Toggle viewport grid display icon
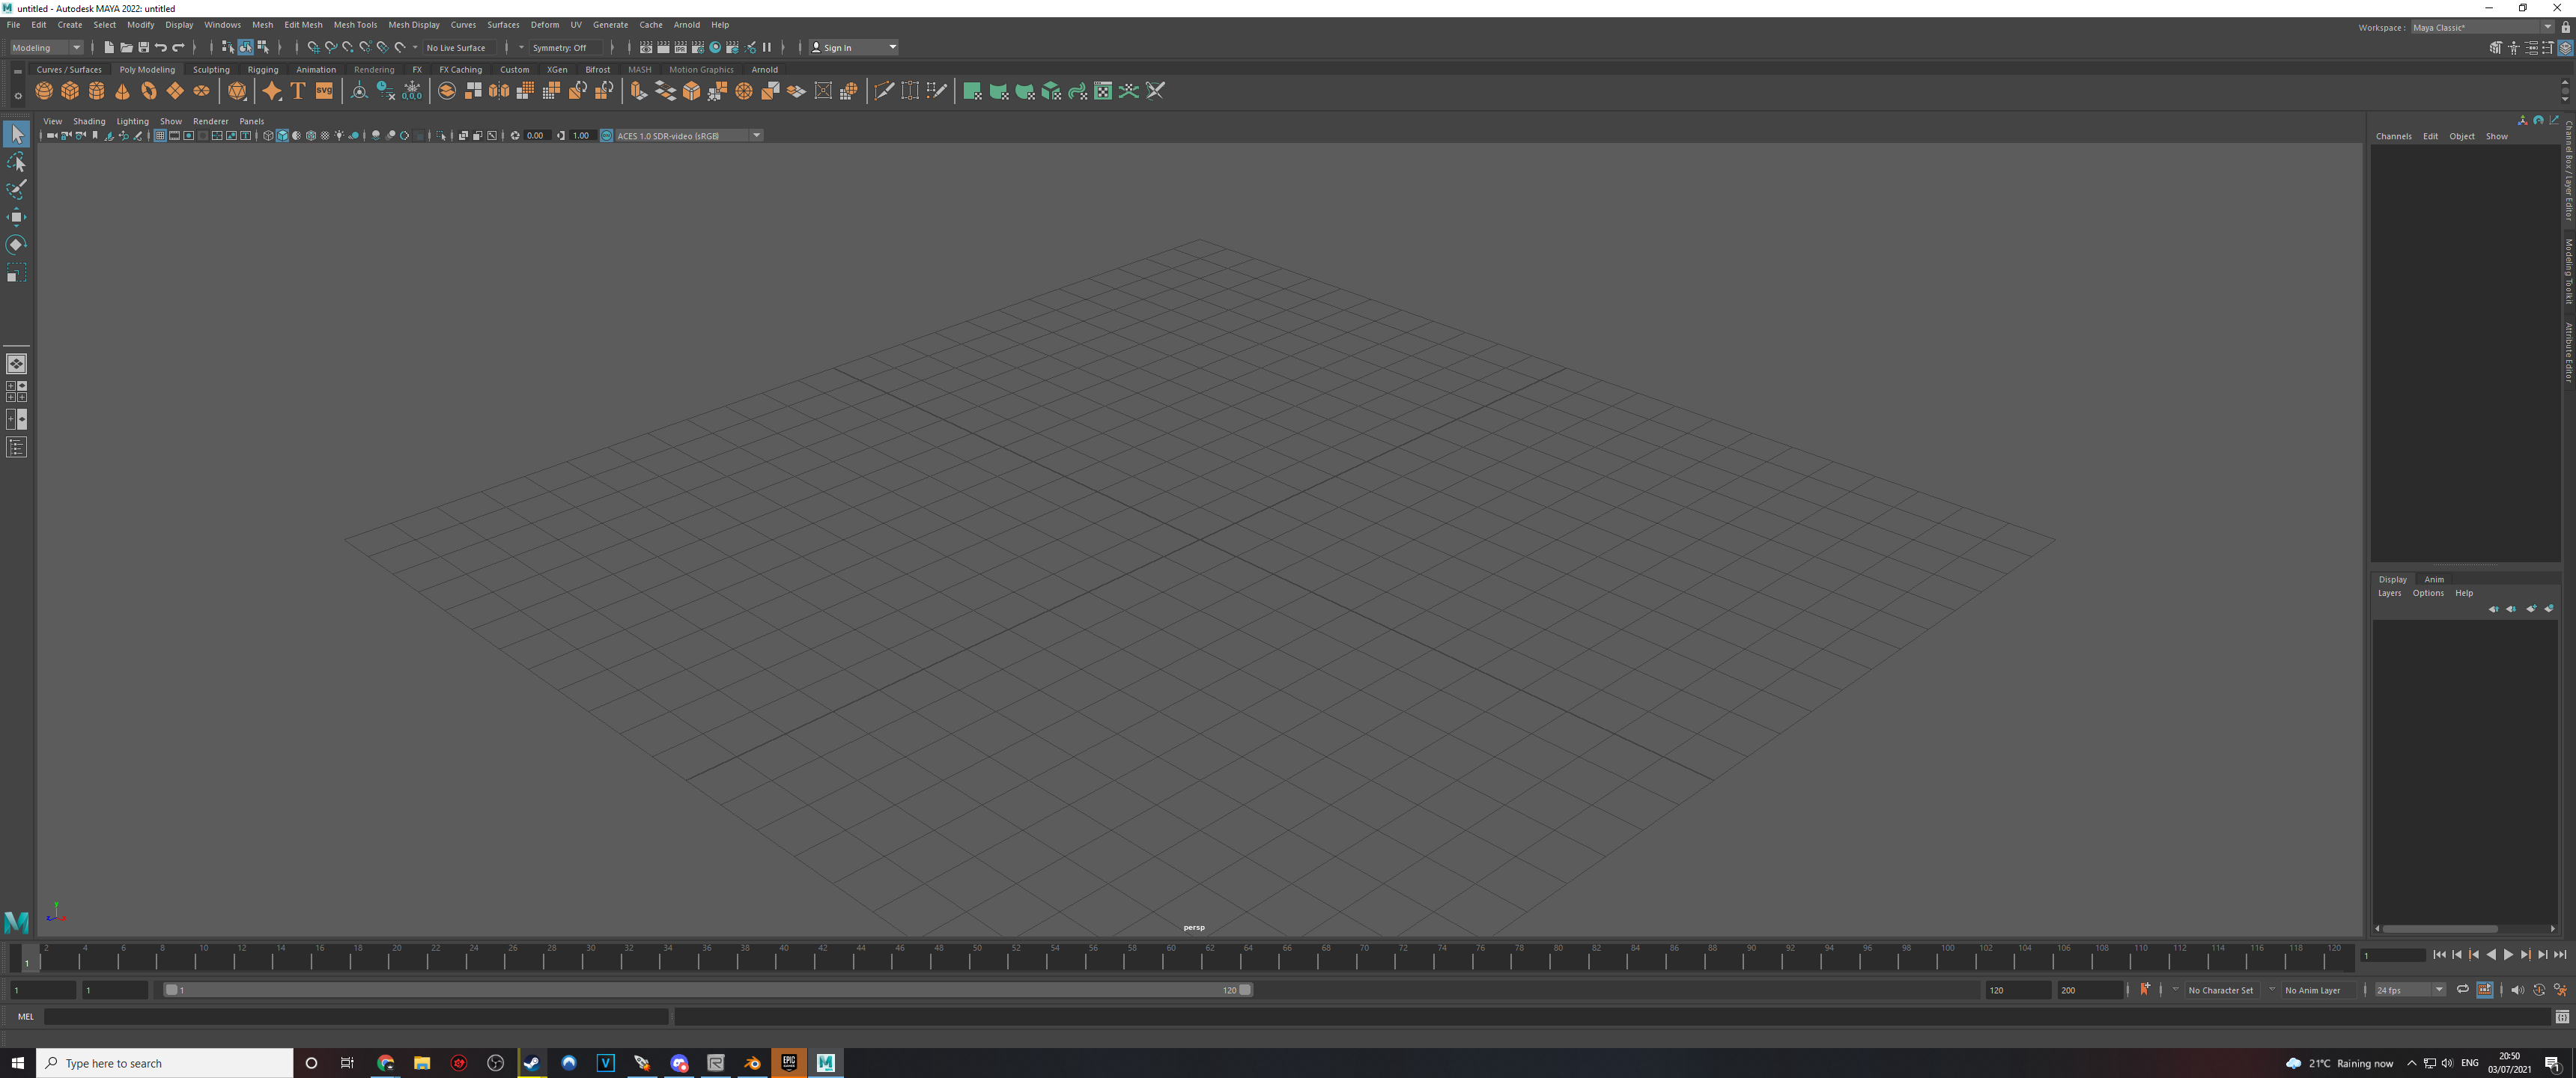The image size is (2576, 1078). 160,136
